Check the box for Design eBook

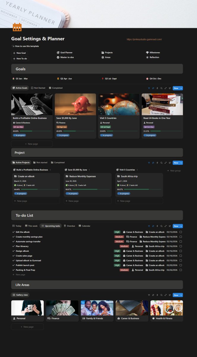(181, 251)
